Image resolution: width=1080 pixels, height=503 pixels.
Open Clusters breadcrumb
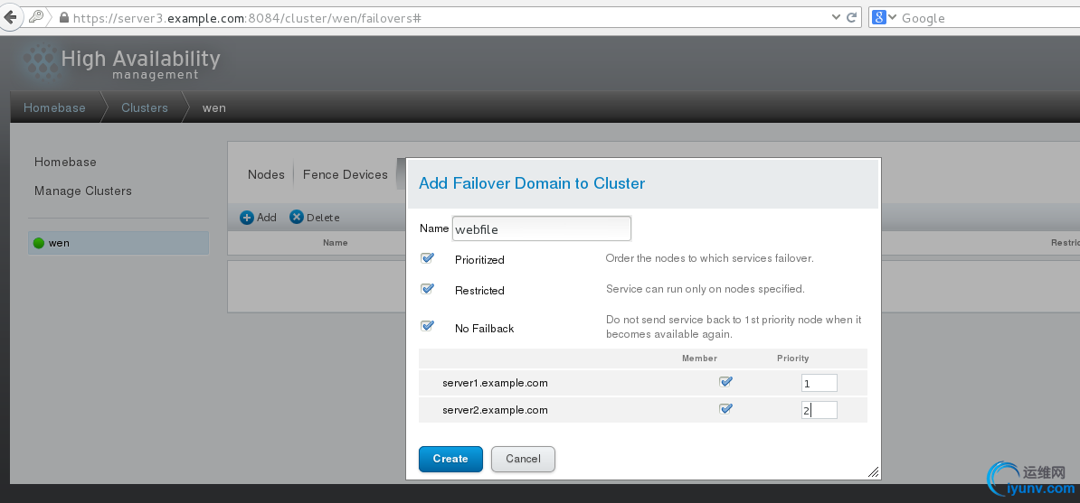[145, 107]
